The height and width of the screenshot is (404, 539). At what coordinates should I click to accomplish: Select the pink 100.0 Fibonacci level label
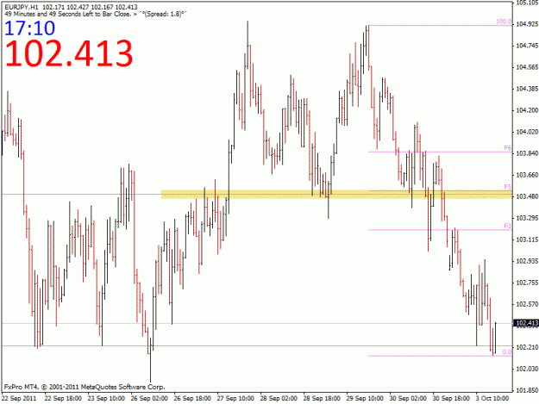[504, 22]
